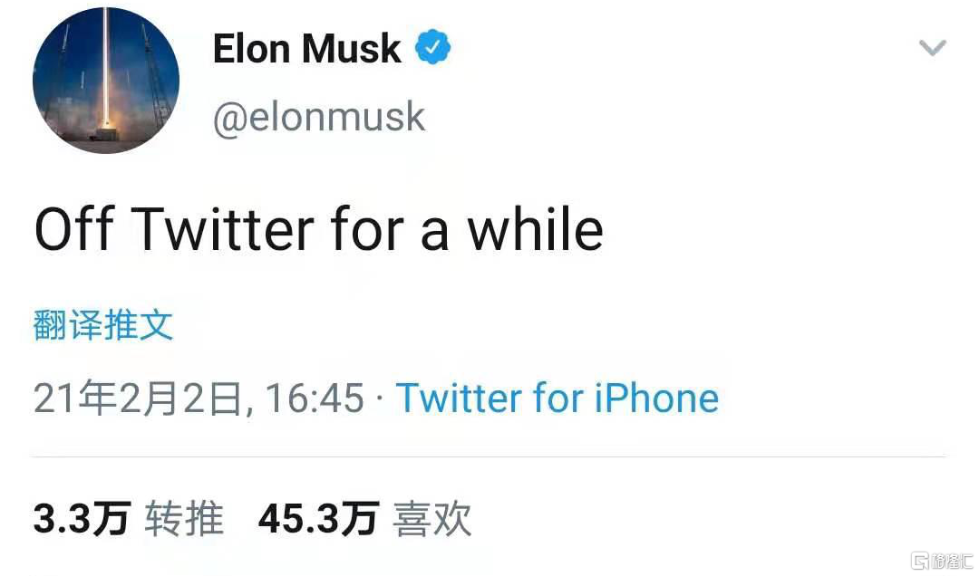Open the 喜欢 likes list label
The image size is (979, 576).
[x=432, y=520]
